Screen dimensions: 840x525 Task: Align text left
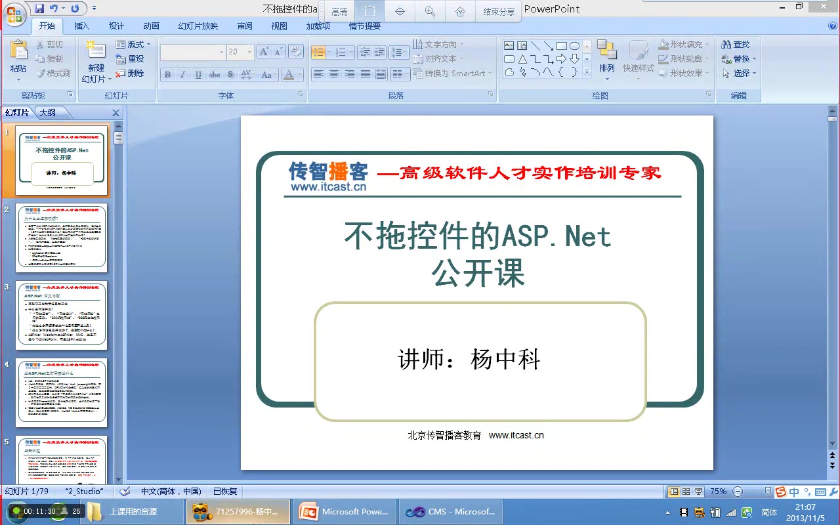[319, 74]
